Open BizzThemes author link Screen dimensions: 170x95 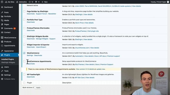coord(80,64)
